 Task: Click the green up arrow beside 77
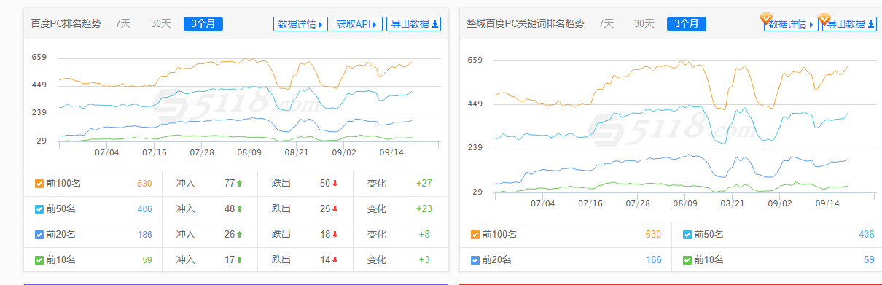[240, 184]
